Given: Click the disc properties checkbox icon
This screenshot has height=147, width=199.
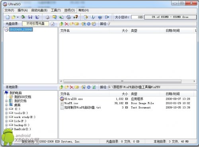Looking at the screenshot, I should [x=53, y=24].
